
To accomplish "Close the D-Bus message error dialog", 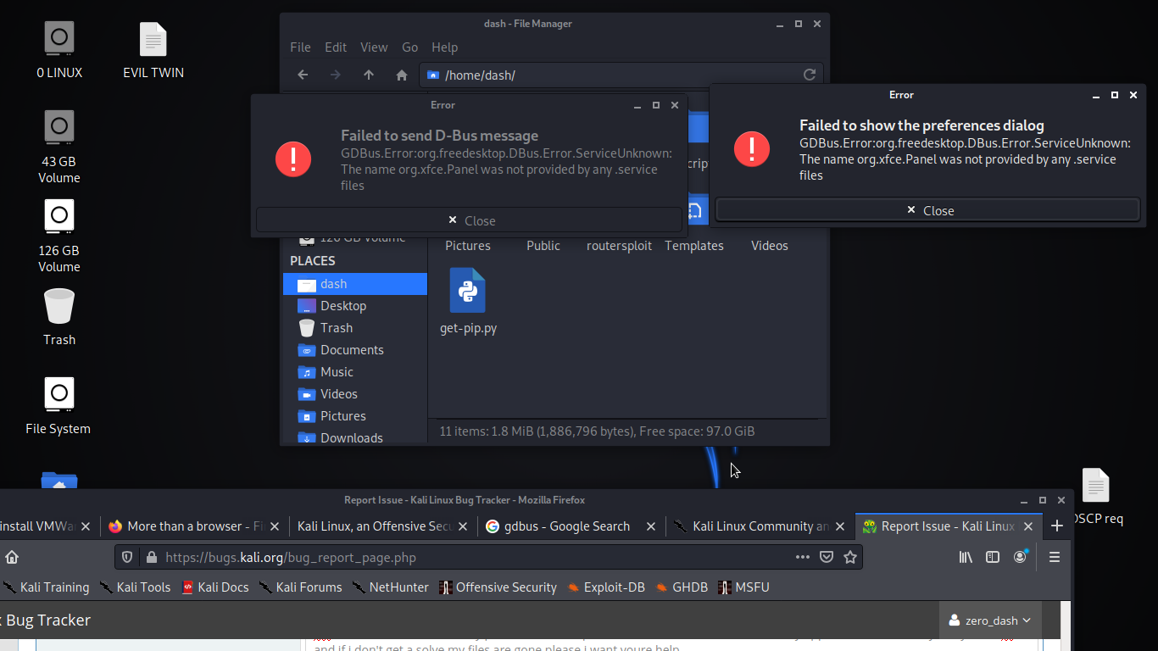I will [x=470, y=220].
